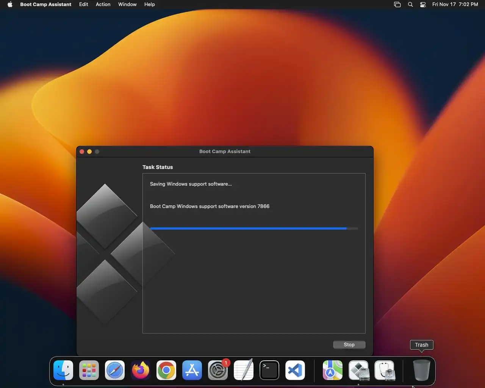Viewport: 485px width, 388px height.
Task: Stop the Windows support software download
Action: point(349,345)
